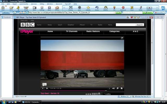Open the Settings toolbar icon

(42, 8)
